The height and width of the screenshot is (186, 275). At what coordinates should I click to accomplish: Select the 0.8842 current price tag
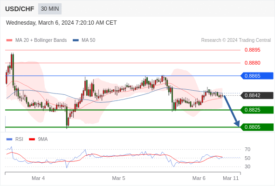click(257, 95)
